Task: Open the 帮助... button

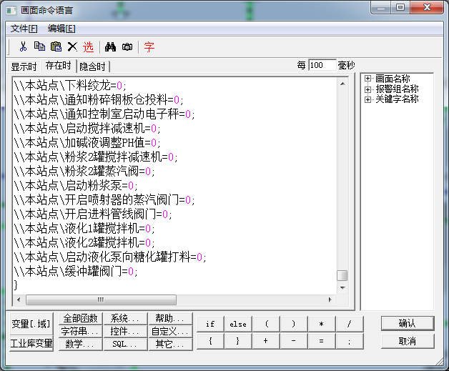Action: click(170, 318)
